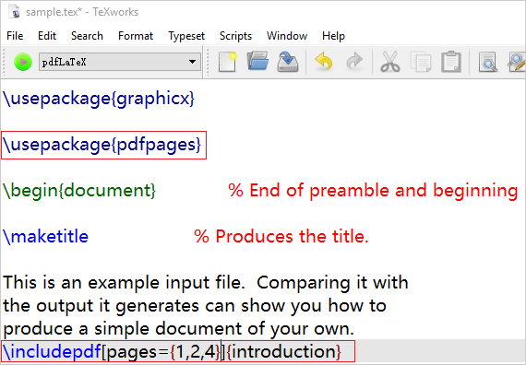Open the Scripts menu
Screen dimensions: 526x365
[235, 36]
